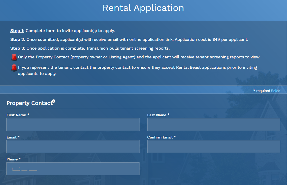Open the Property Contact help question mark
The width and height of the screenshot is (287, 185).
(54, 101)
